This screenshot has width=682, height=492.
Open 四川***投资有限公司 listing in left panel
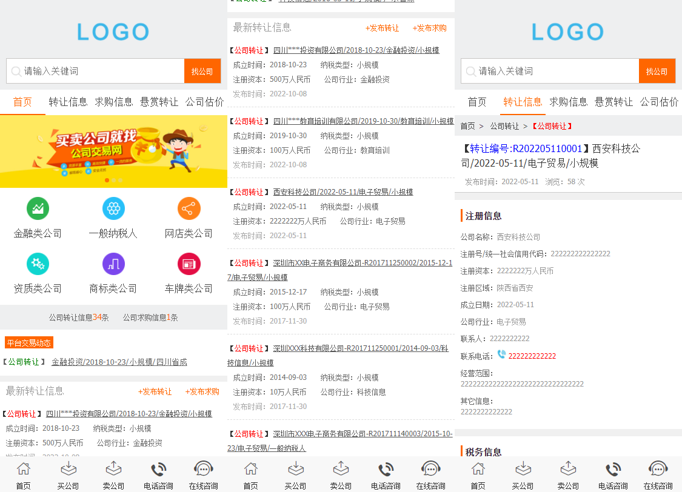[129, 414]
